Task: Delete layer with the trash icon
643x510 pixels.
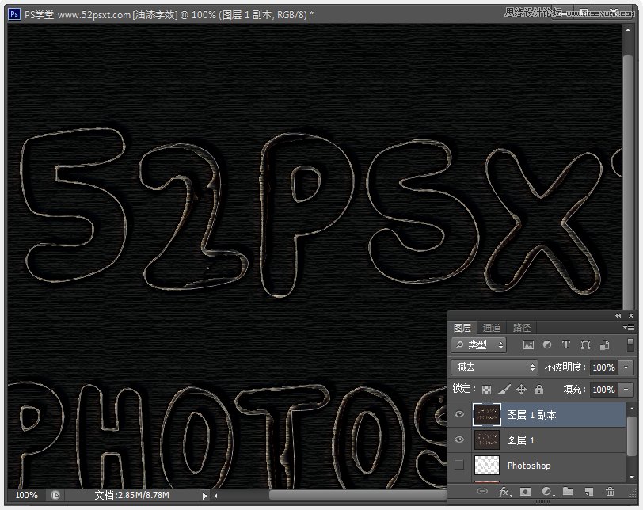Action: [610, 492]
